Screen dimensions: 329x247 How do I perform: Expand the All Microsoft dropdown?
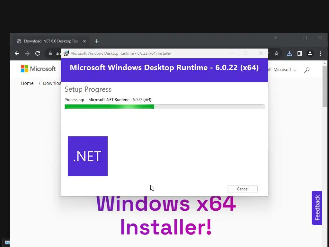click(x=282, y=70)
